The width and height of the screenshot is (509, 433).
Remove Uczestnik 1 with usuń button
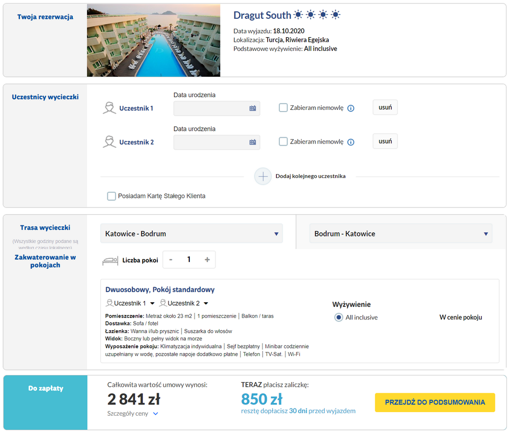coord(385,107)
